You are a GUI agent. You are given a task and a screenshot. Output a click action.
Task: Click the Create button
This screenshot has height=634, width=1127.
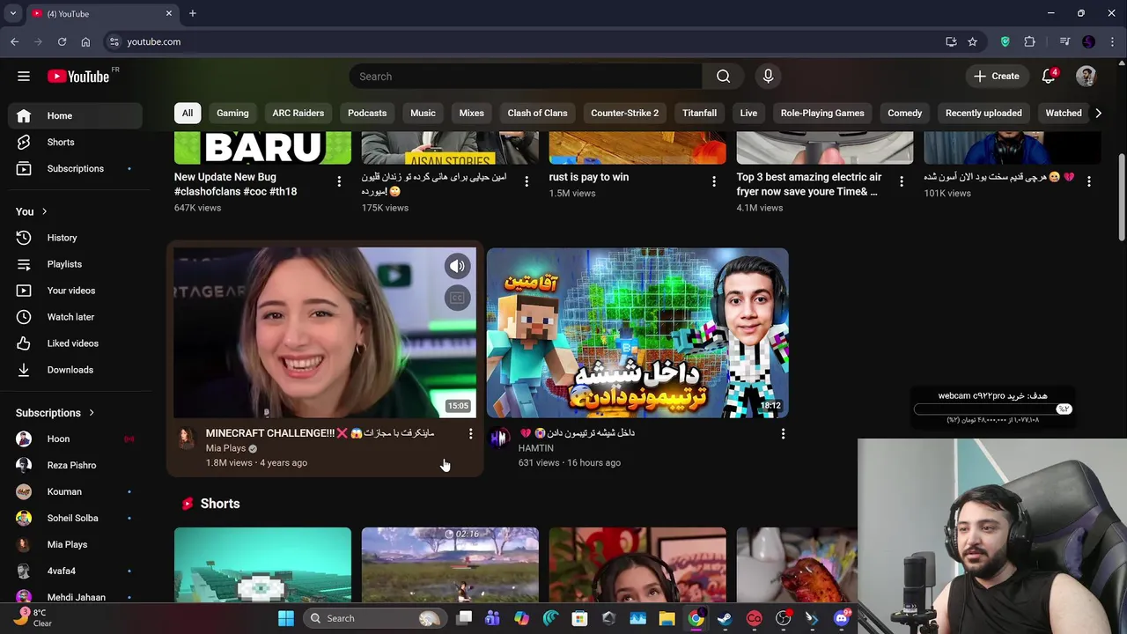point(997,77)
